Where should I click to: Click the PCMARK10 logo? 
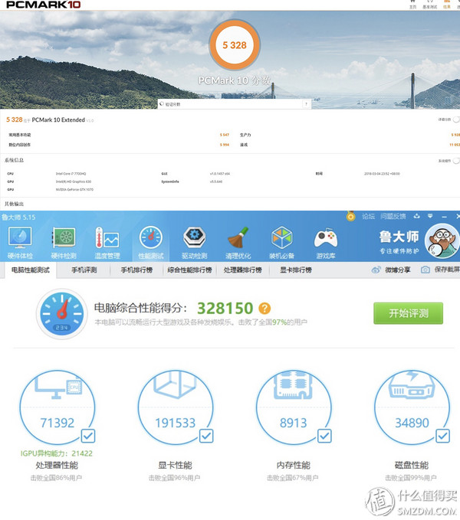(44, 5)
